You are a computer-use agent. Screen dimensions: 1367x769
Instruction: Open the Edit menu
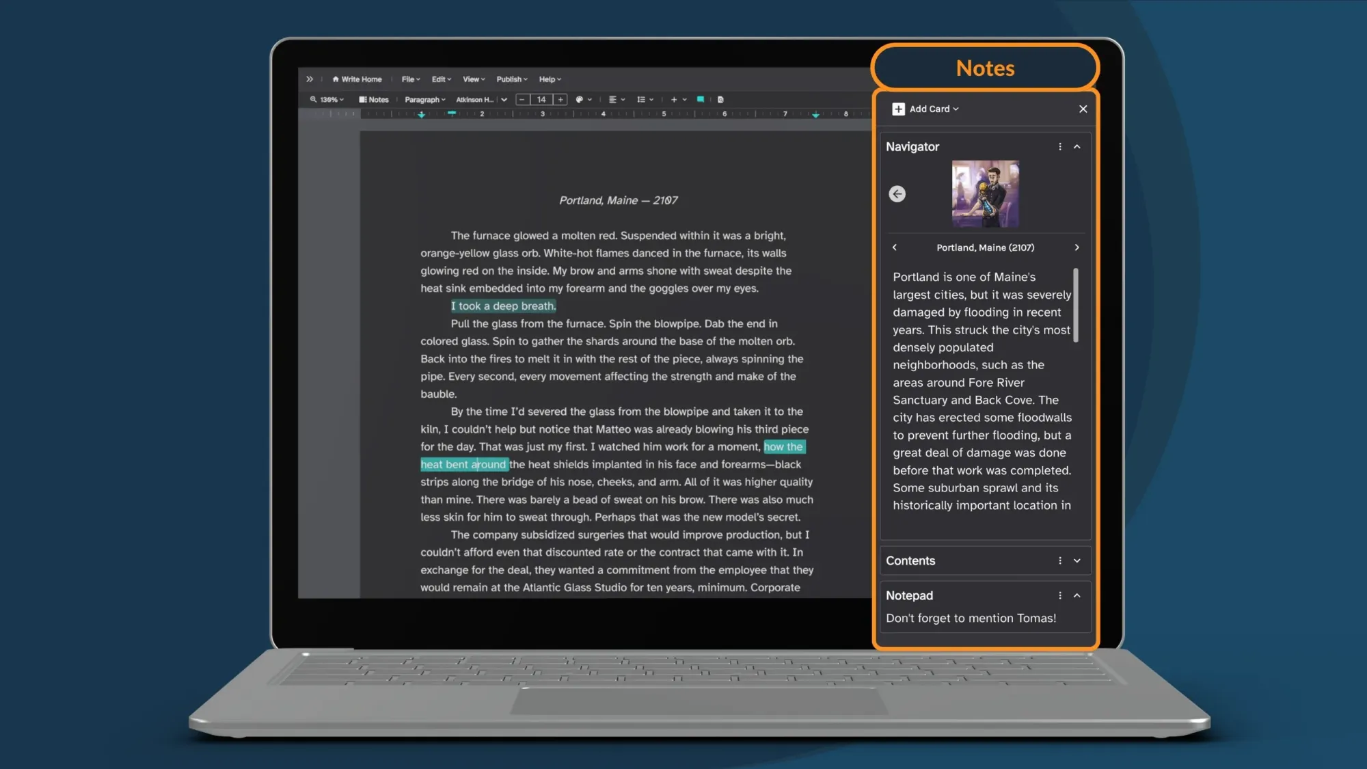(440, 79)
